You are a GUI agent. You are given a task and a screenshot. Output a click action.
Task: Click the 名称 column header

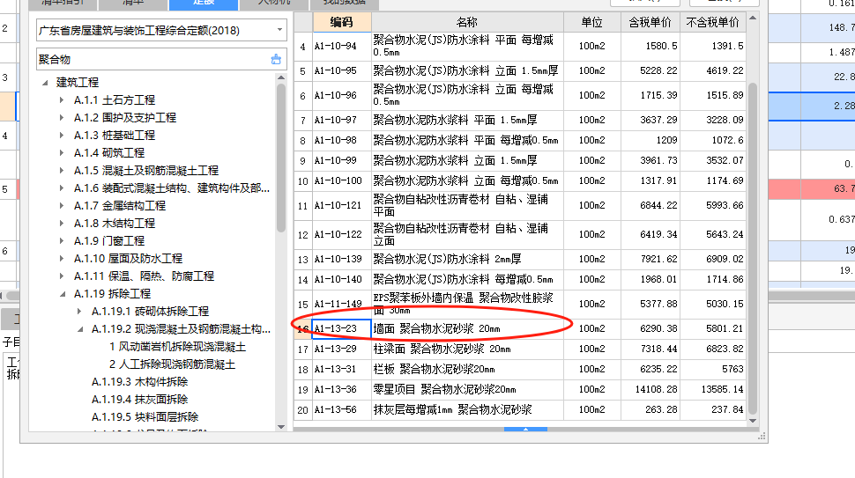[x=467, y=22]
